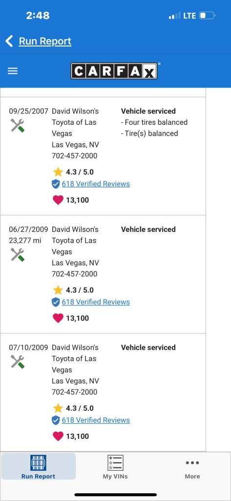The height and width of the screenshot is (501, 231).
Task: Open 618 Verified Reviews link for 09/25/2007
Action: pos(96,184)
